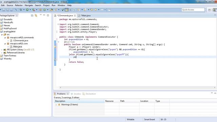Open the Source menu
The width and height of the screenshot is (217, 122).
point(10,5)
